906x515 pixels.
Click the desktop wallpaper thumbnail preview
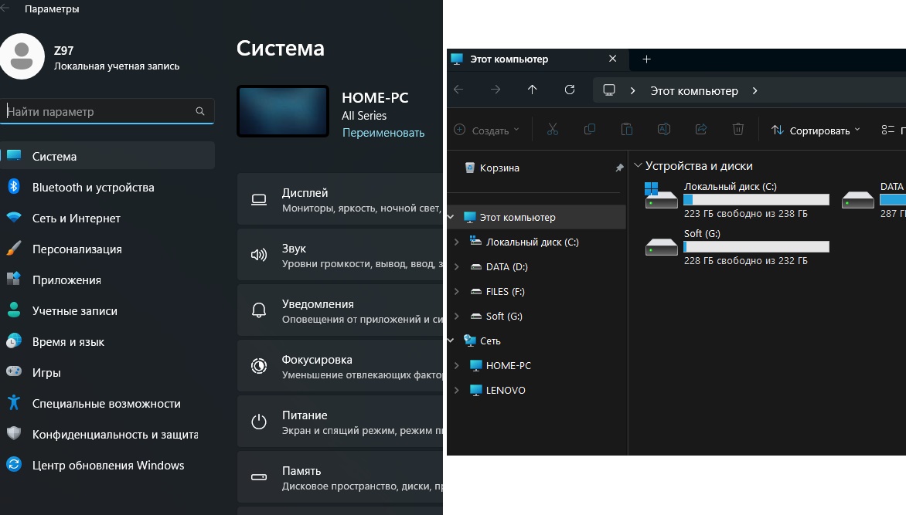(x=283, y=111)
